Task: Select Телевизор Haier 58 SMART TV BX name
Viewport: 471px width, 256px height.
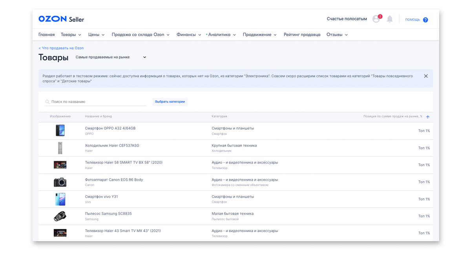Action: pos(124,162)
